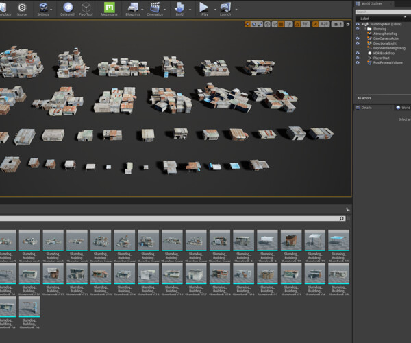
Task: Select HDRIBackdrop in the outliner
Action: coord(384,53)
